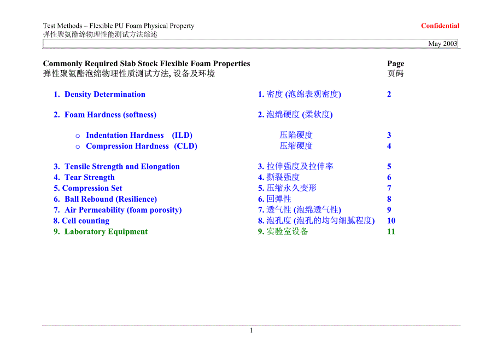This screenshot has width=503, height=356.
Task: Select the Chinese entry 压陷硬度
Action: click(x=296, y=136)
